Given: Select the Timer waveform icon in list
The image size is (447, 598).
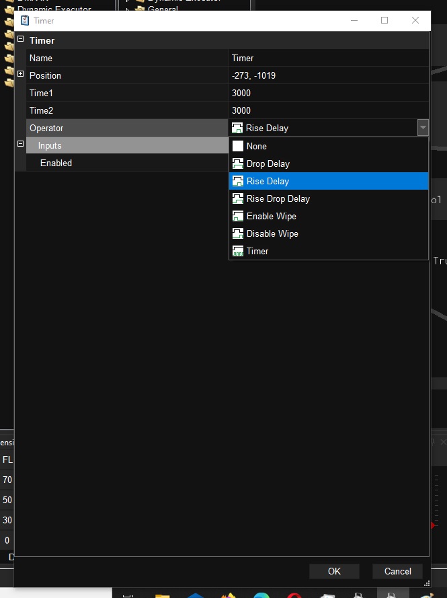Looking at the screenshot, I should 237,251.
